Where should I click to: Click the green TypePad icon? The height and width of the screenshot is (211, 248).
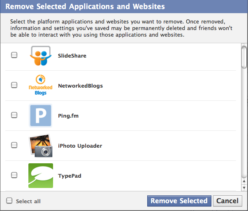(x=41, y=176)
